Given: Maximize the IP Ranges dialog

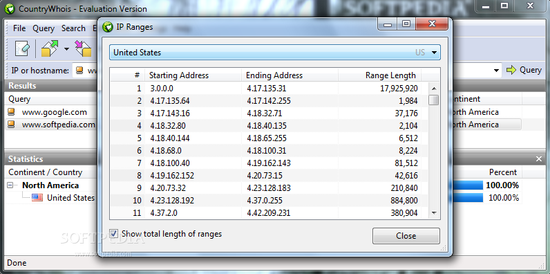Looking at the screenshot, I should [x=406, y=24].
